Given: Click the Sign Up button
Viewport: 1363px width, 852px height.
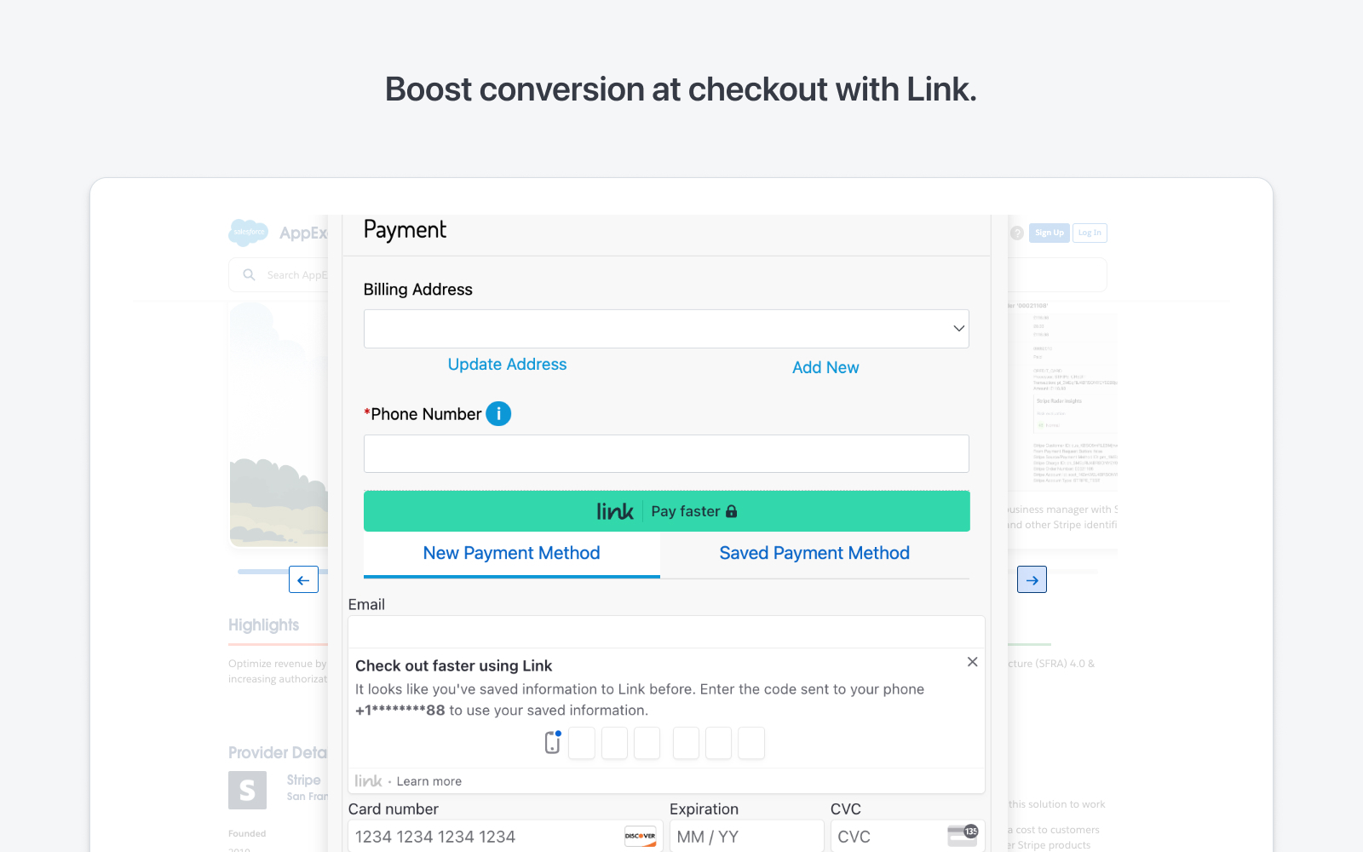Looking at the screenshot, I should tap(1049, 232).
